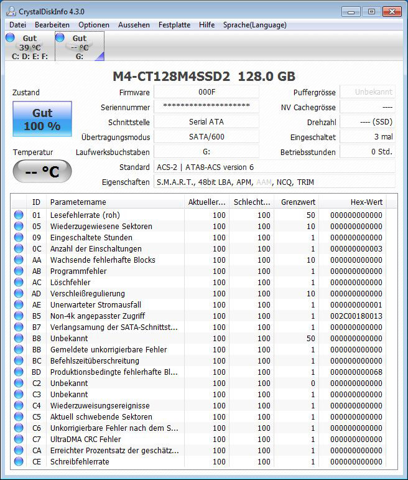Select the hex value 000000000068

356,372
